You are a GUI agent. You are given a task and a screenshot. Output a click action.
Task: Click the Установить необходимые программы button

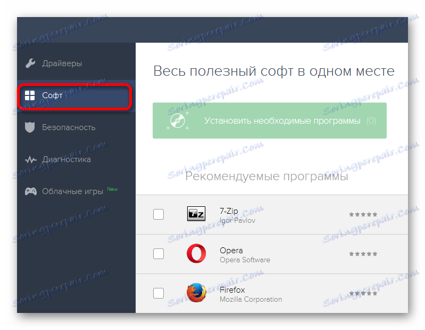pyautogui.click(x=270, y=120)
